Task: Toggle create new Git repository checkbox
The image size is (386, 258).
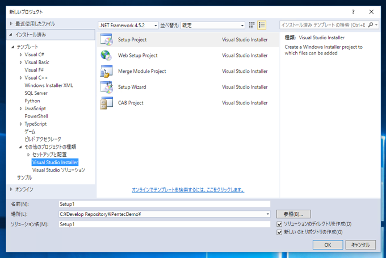Action: coord(279,232)
